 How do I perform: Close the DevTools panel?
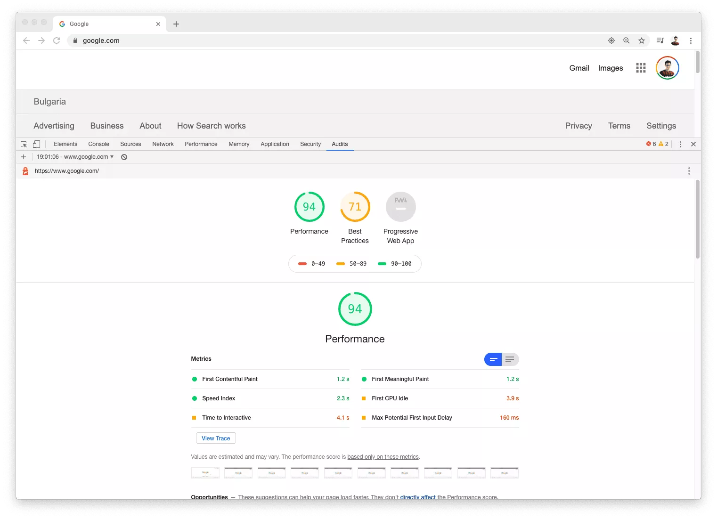tap(693, 144)
